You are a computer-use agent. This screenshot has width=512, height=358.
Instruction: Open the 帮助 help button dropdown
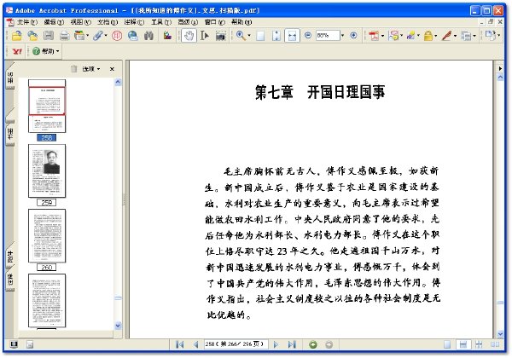pos(57,51)
